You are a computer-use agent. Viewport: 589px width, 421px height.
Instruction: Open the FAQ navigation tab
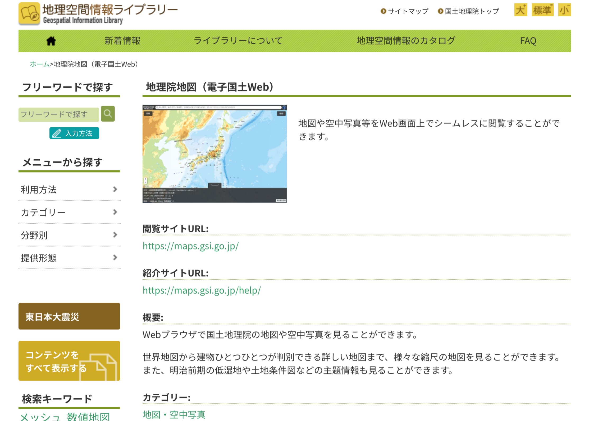click(x=528, y=41)
